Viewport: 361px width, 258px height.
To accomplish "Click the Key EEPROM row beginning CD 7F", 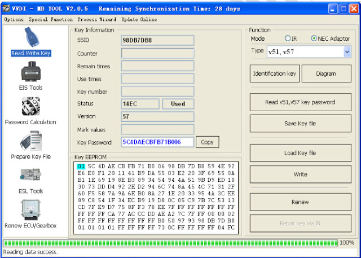I will click(156, 207).
